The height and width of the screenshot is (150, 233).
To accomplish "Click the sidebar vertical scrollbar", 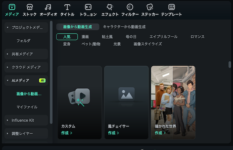I will (x=51, y=72).
